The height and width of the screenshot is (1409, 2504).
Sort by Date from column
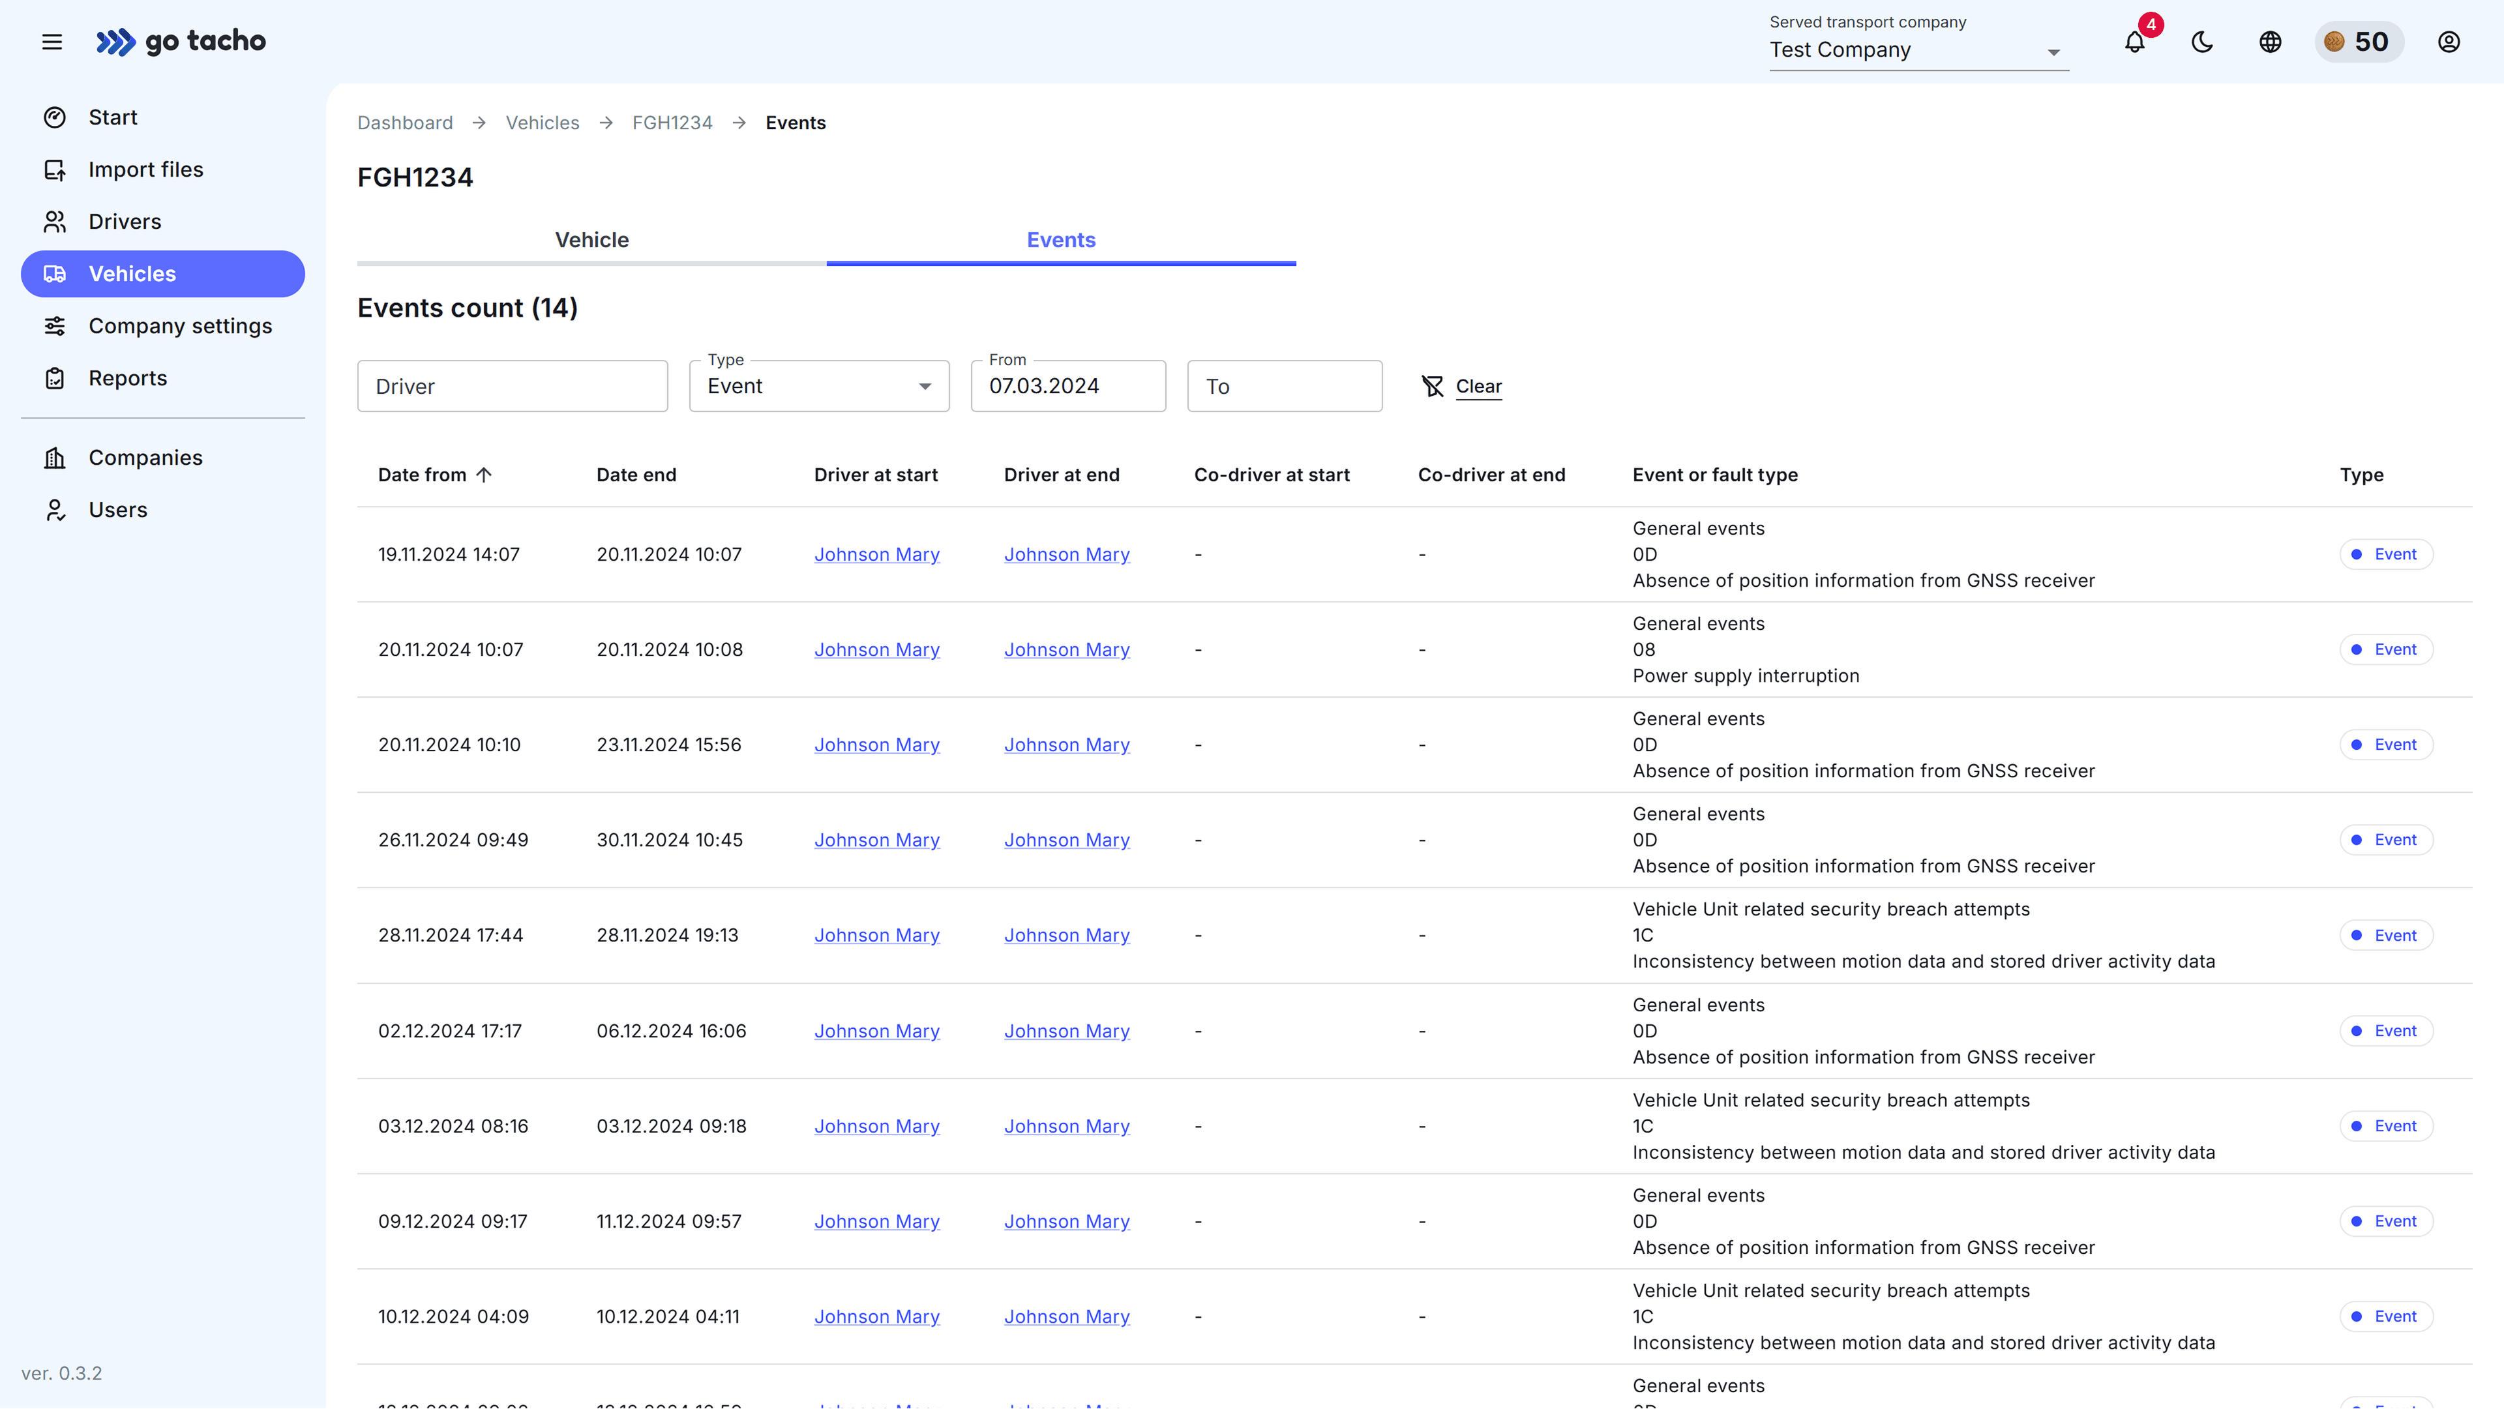422,475
